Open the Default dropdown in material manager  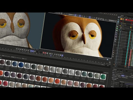[x=13, y=57]
